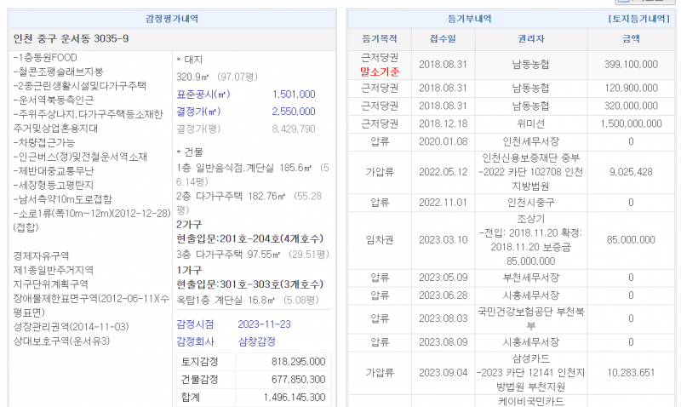Image resolution: width=681 pixels, height=407 pixels.
Task: Click the 금액 column header
Action: pyautogui.click(x=631, y=39)
